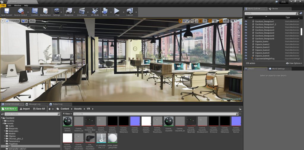Open the viewport options dropdown arrow
Screen dimensions: 304x150
2,21
